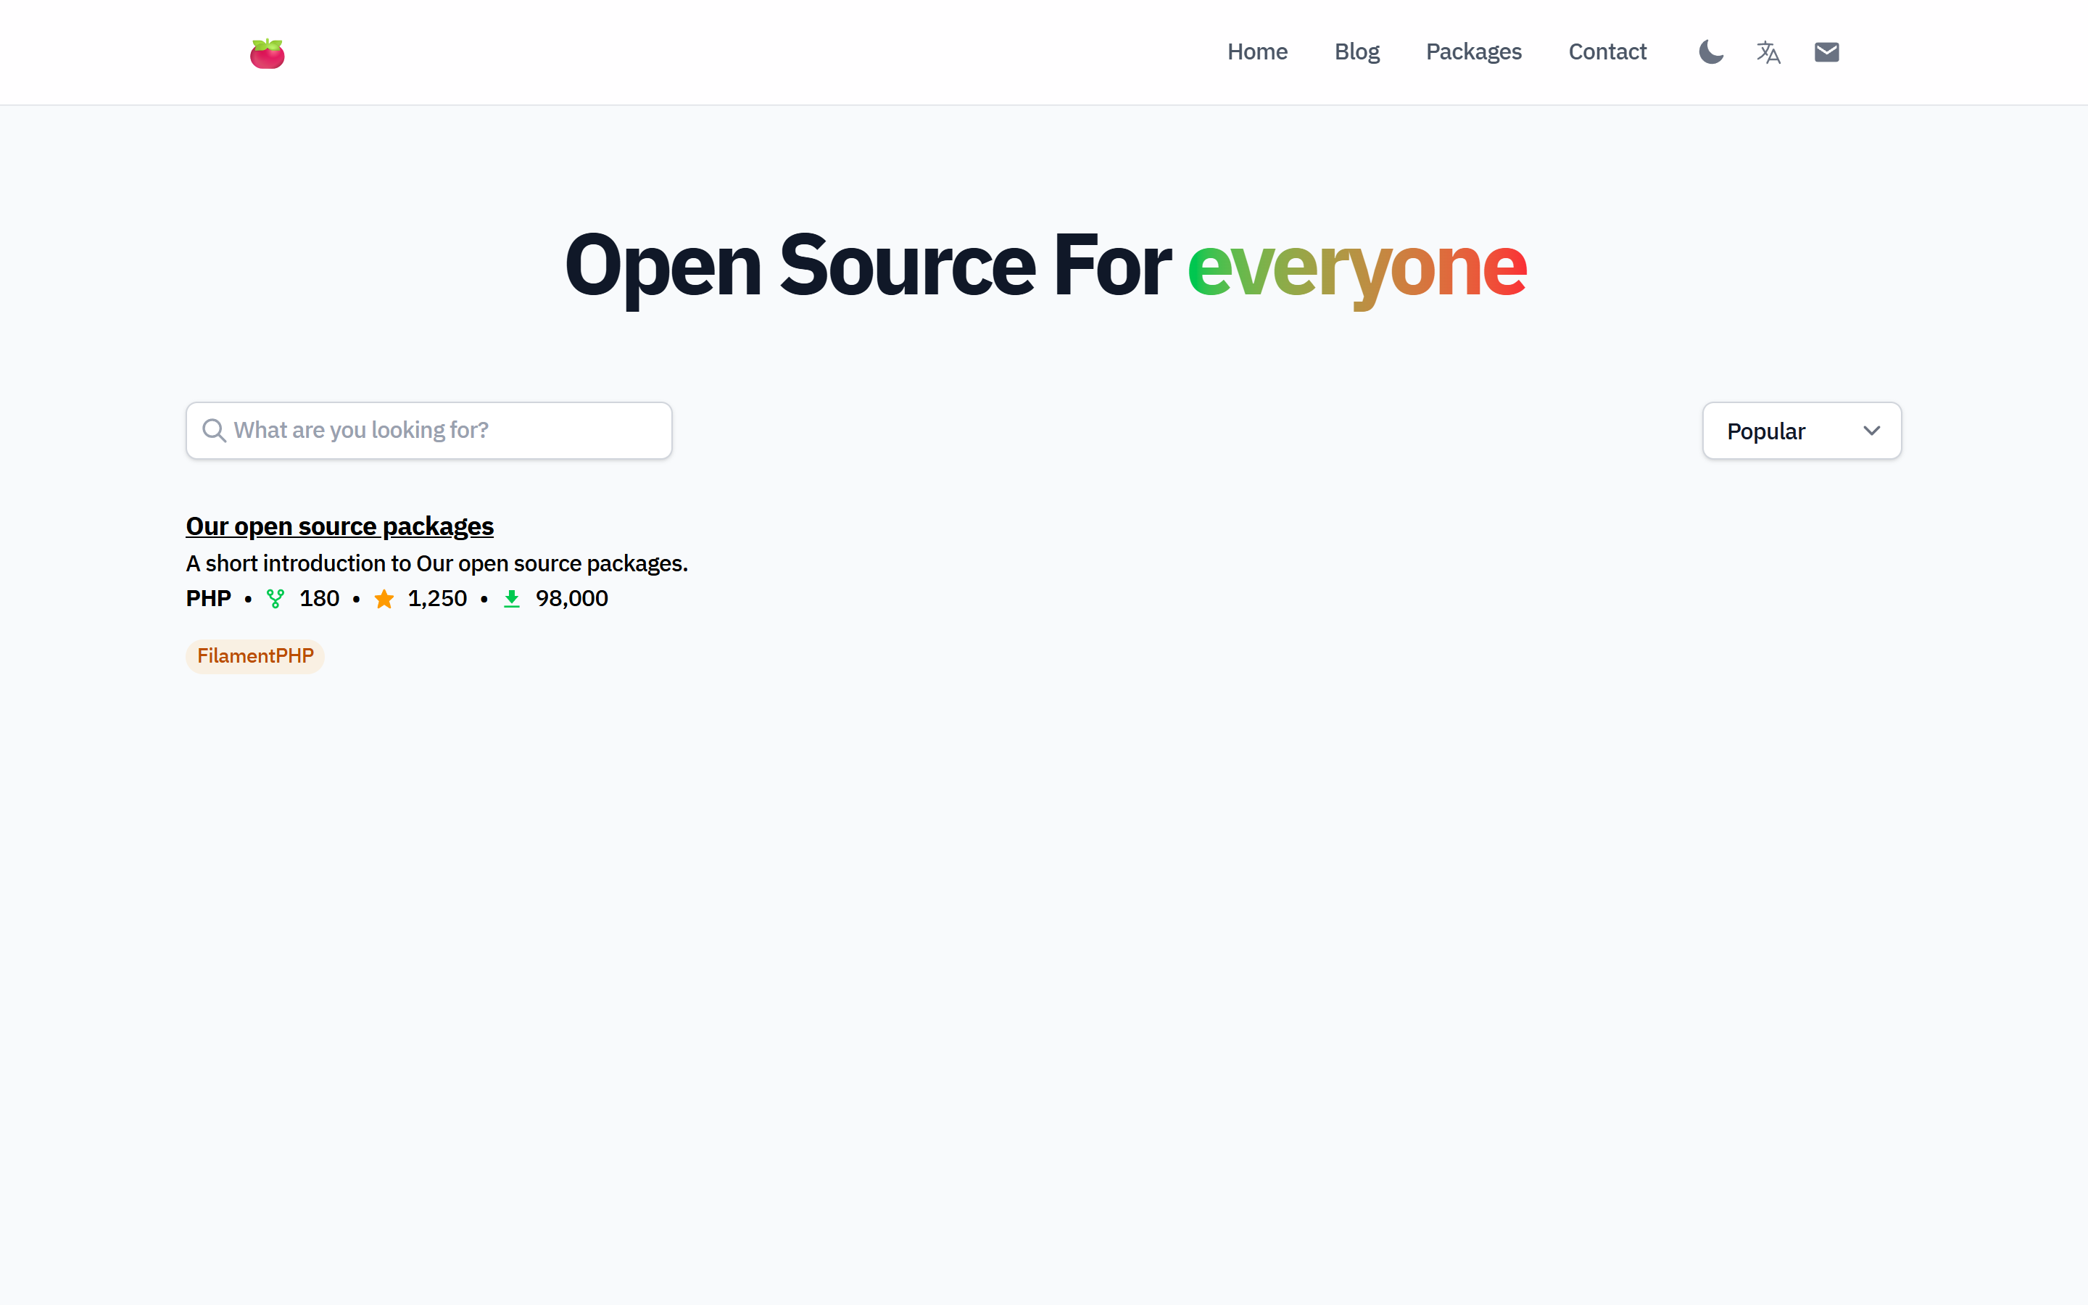The image size is (2088, 1305).
Task: Open the Blog page
Action: pyautogui.click(x=1357, y=51)
